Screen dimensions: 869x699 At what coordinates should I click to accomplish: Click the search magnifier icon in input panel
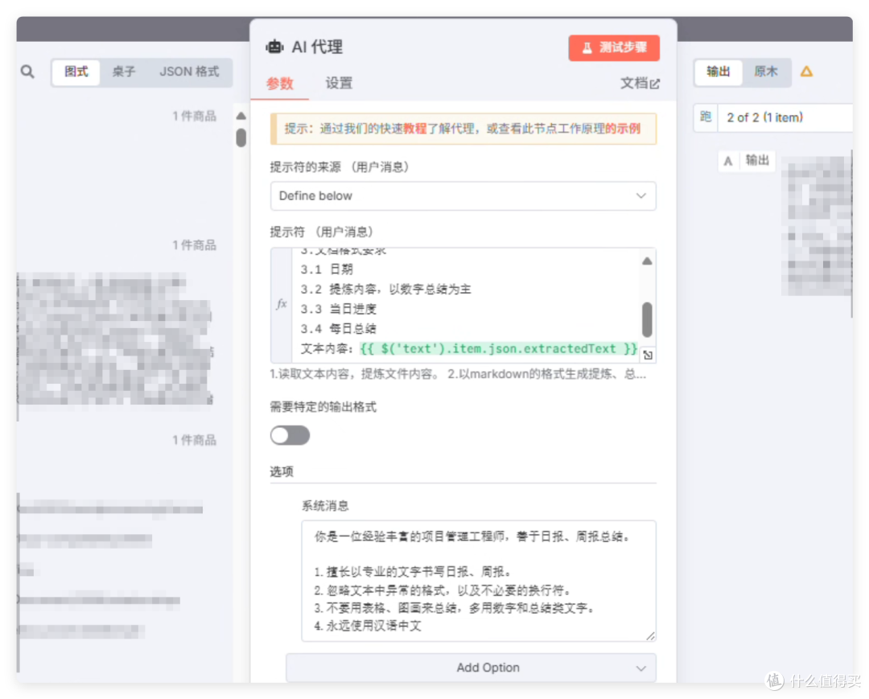point(27,72)
